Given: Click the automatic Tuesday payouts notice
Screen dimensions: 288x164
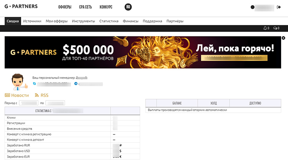Looking at the screenshot, I should pyautogui.click(x=187, y=110).
